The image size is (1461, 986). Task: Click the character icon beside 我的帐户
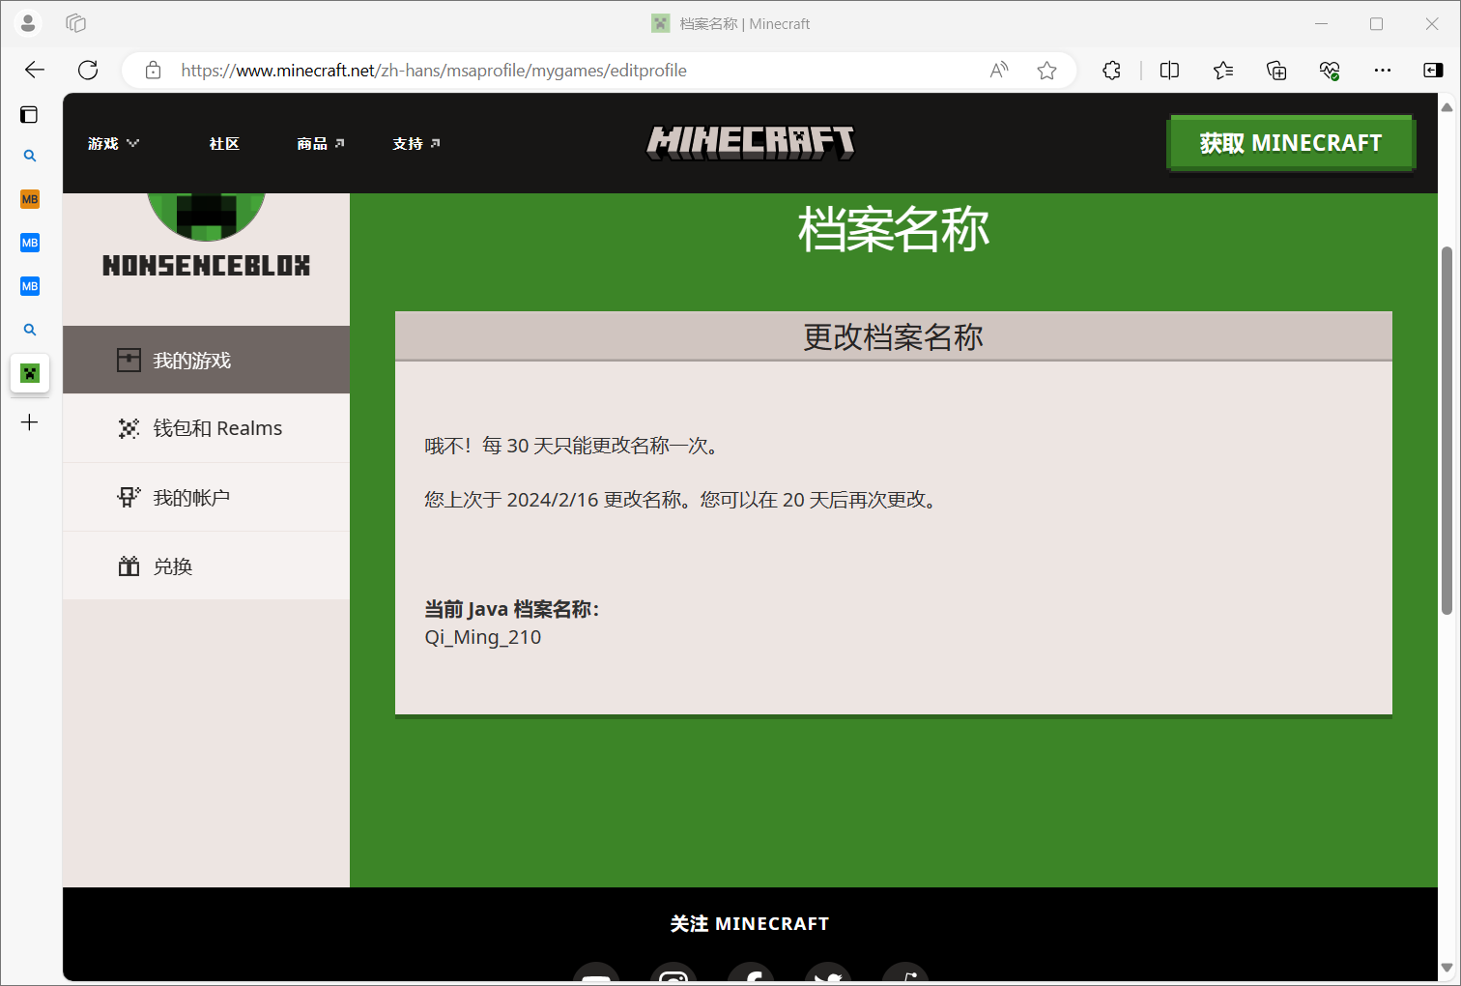[129, 497]
